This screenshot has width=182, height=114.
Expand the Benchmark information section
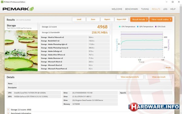click(8, 113)
